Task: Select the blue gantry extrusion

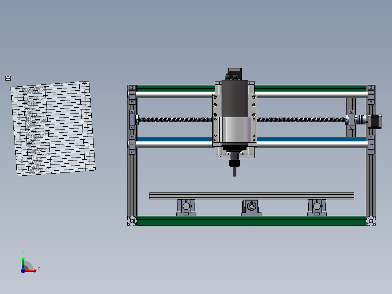Action: (x=175, y=139)
